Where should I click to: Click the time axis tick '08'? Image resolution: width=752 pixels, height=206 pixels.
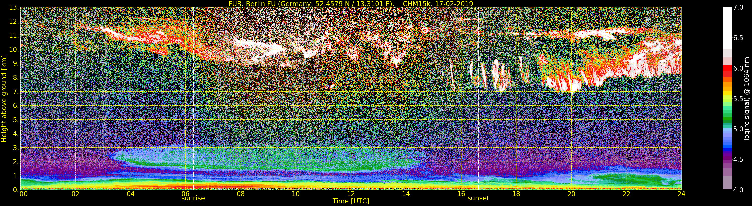(x=241, y=194)
